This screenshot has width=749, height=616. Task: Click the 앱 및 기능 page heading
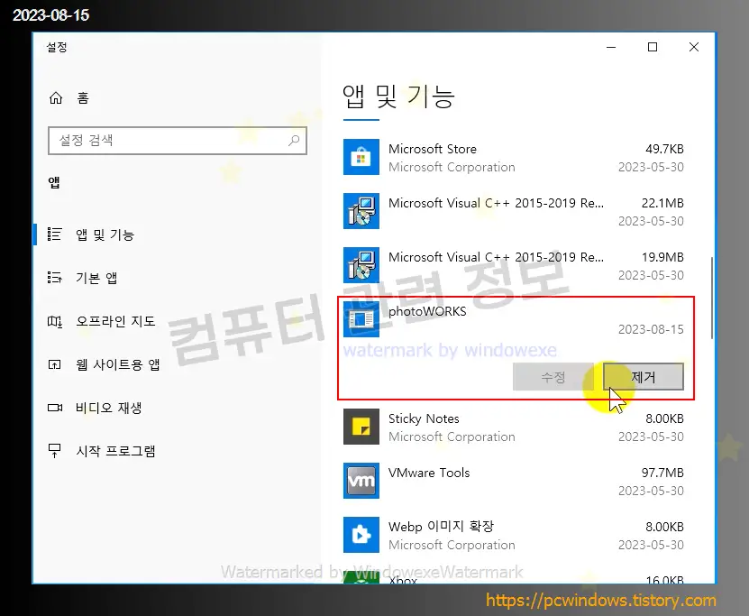(x=398, y=97)
